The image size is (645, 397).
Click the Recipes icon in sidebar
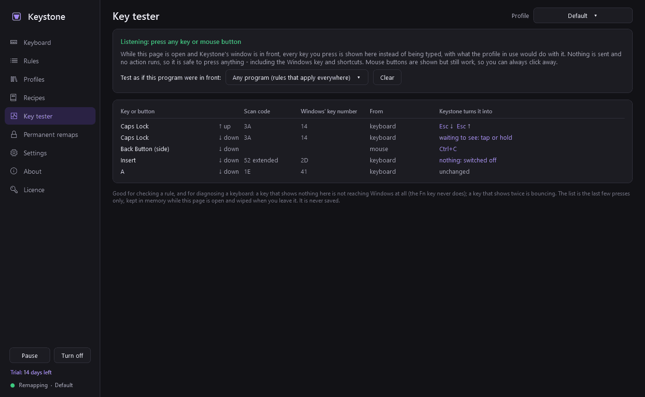14,98
